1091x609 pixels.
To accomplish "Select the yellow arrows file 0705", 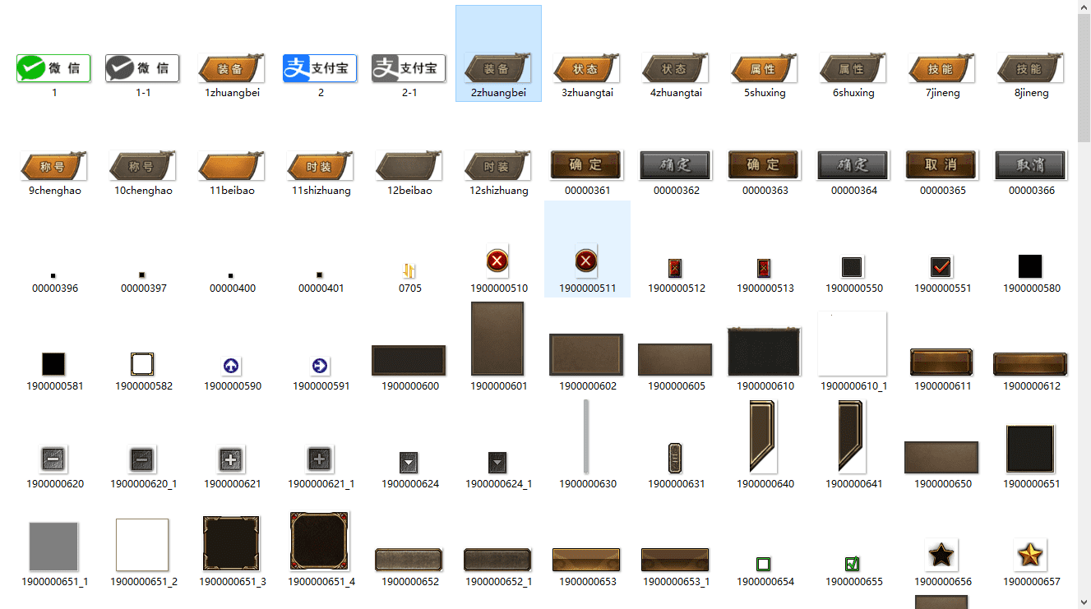I will tap(409, 270).
